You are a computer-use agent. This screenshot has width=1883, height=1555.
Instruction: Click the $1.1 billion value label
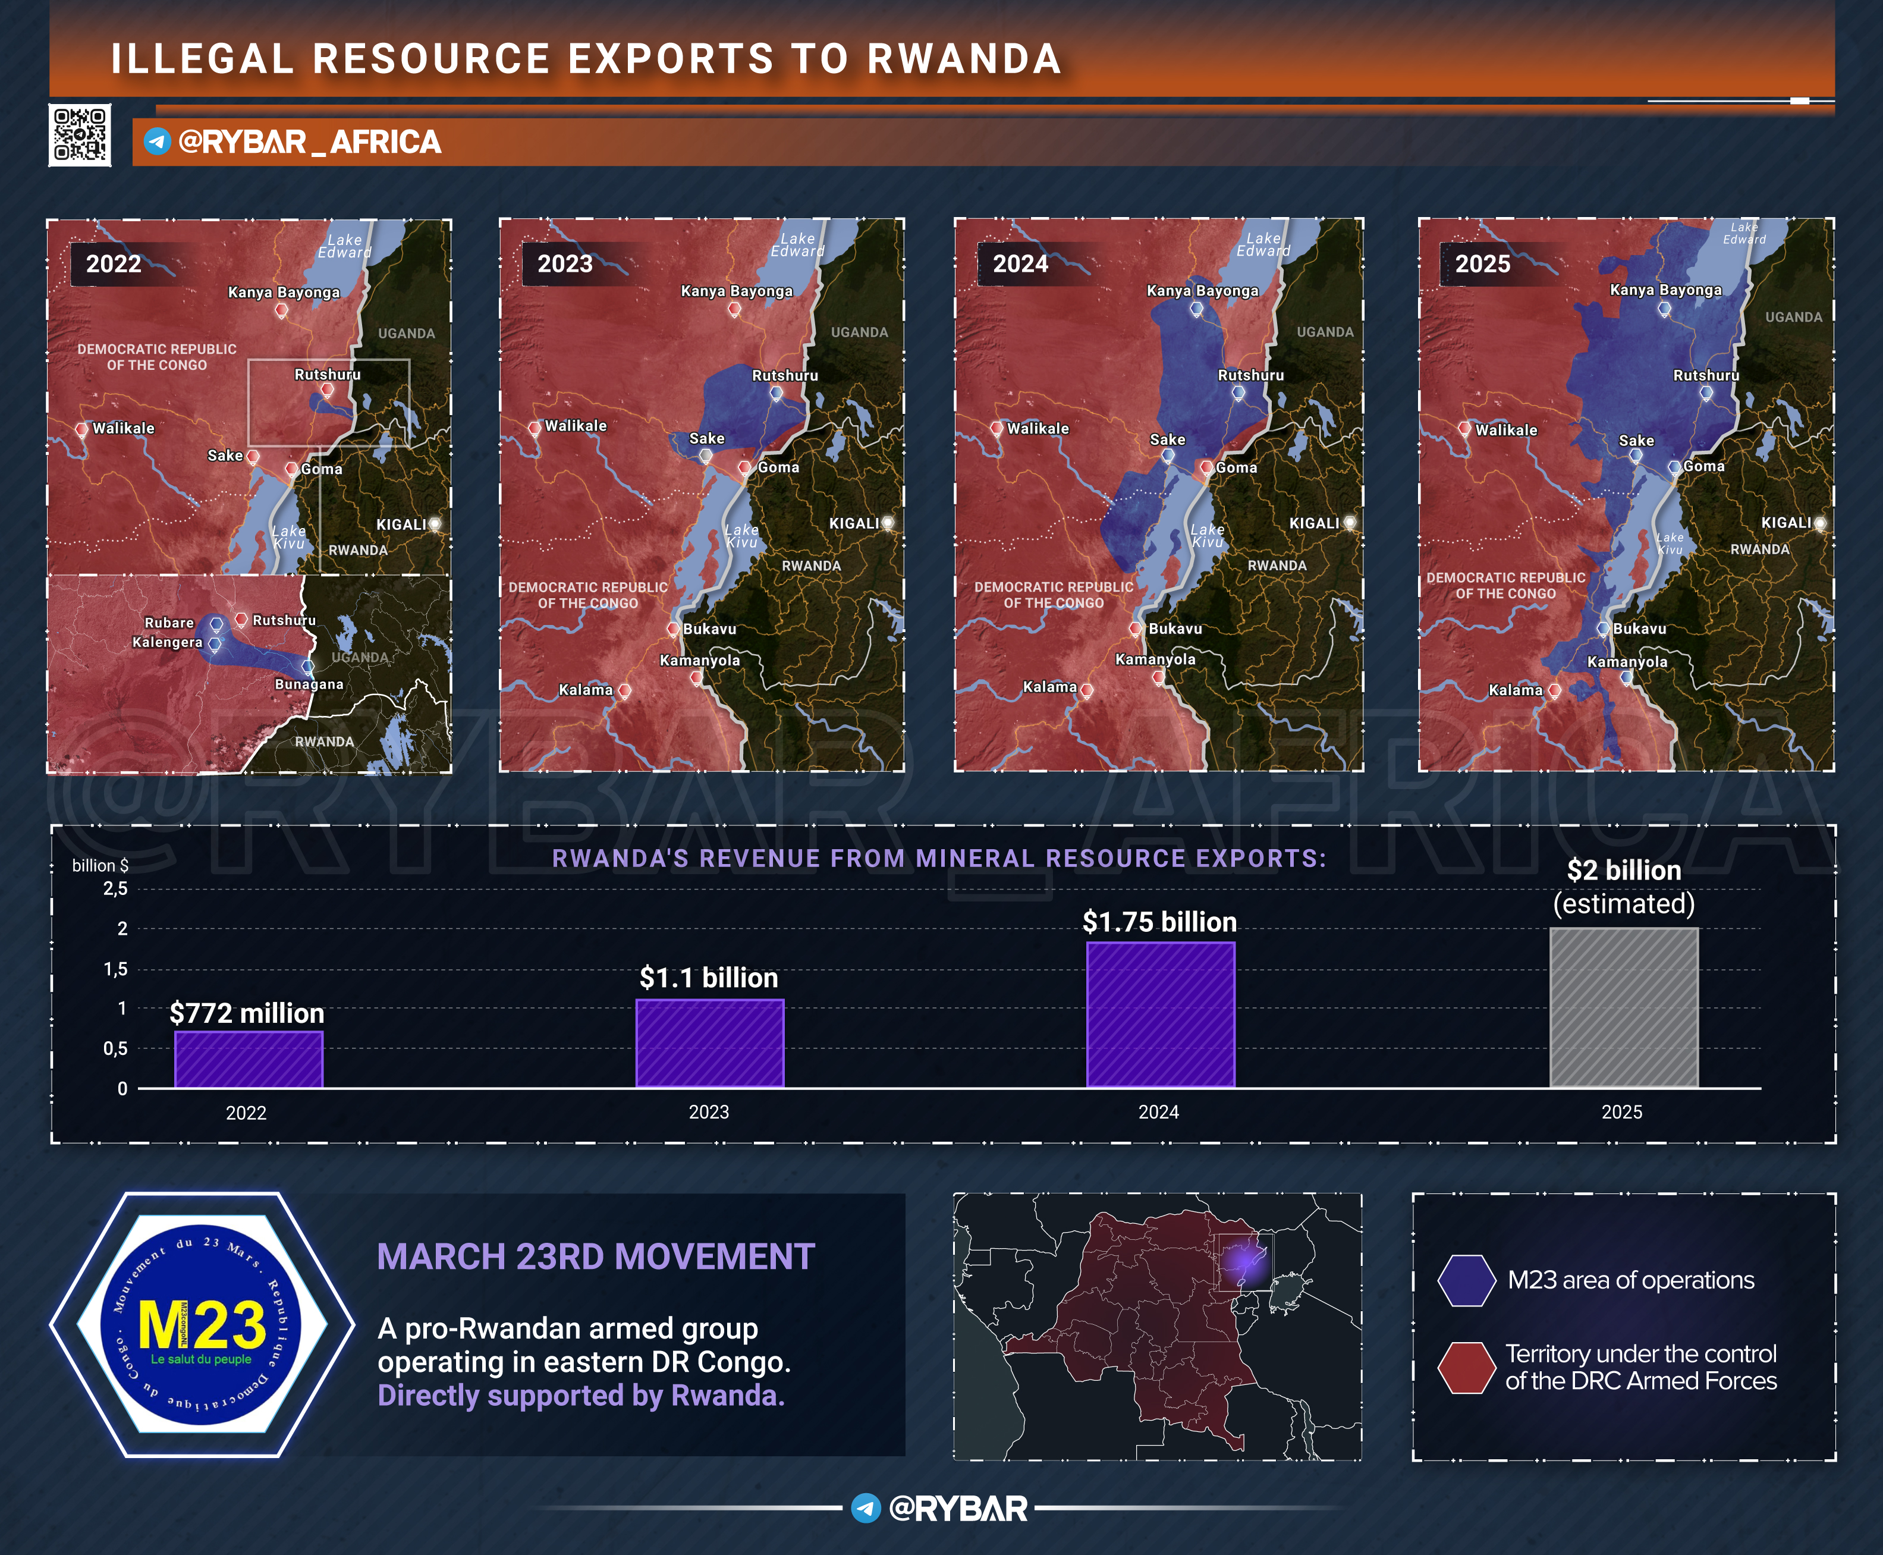[709, 977]
